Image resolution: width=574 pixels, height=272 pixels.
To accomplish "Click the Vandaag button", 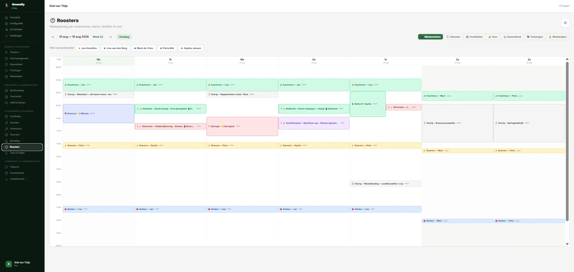I will (x=124, y=37).
